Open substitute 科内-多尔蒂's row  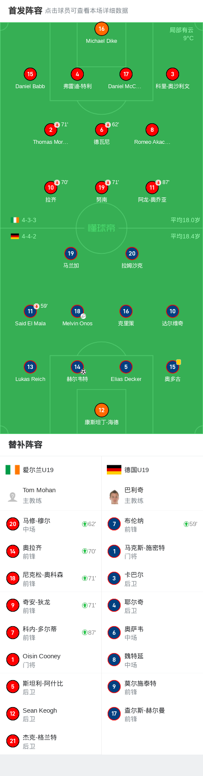pyautogui.click(x=50, y=633)
